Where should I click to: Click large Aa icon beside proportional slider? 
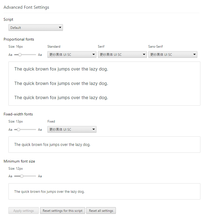pyautogui.click(x=40, y=55)
